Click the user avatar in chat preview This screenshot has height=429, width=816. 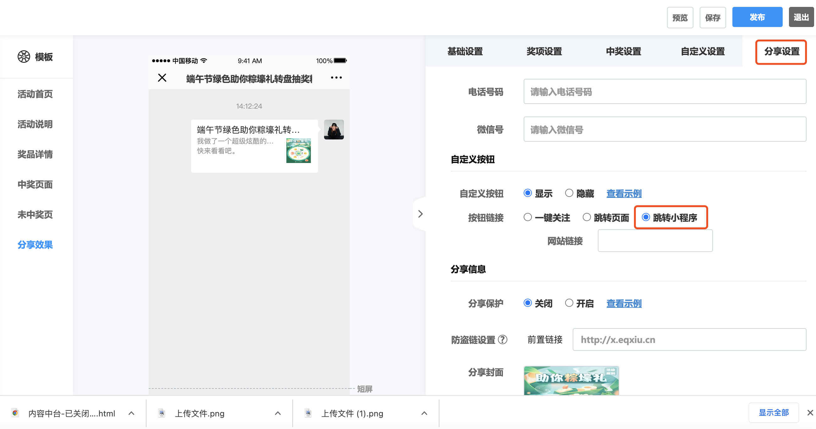pyautogui.click(x=334, y=129)
